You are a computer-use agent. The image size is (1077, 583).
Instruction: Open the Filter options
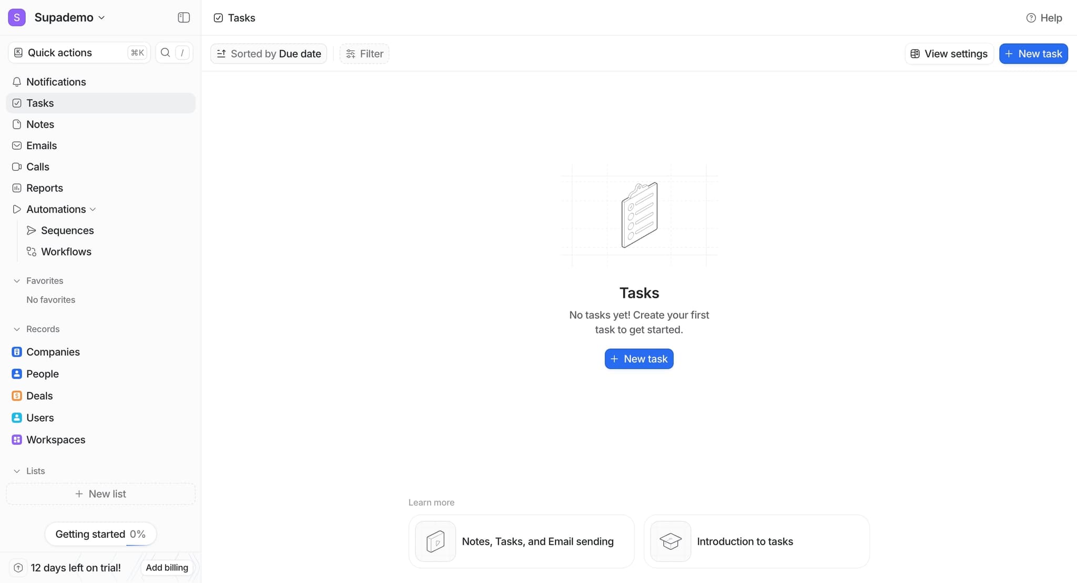(364, 53)
